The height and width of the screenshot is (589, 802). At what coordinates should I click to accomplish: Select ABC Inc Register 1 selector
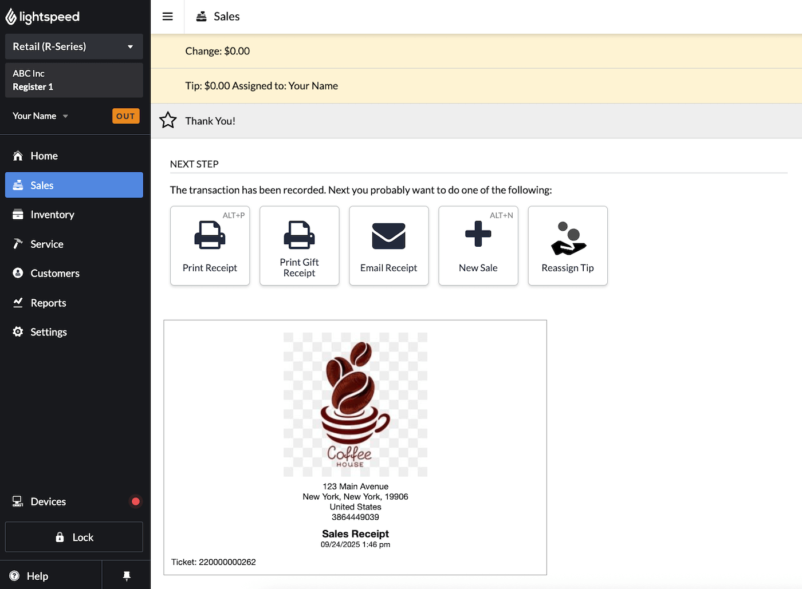(74, 80)
